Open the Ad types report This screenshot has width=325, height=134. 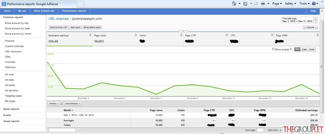pos(10,85)
